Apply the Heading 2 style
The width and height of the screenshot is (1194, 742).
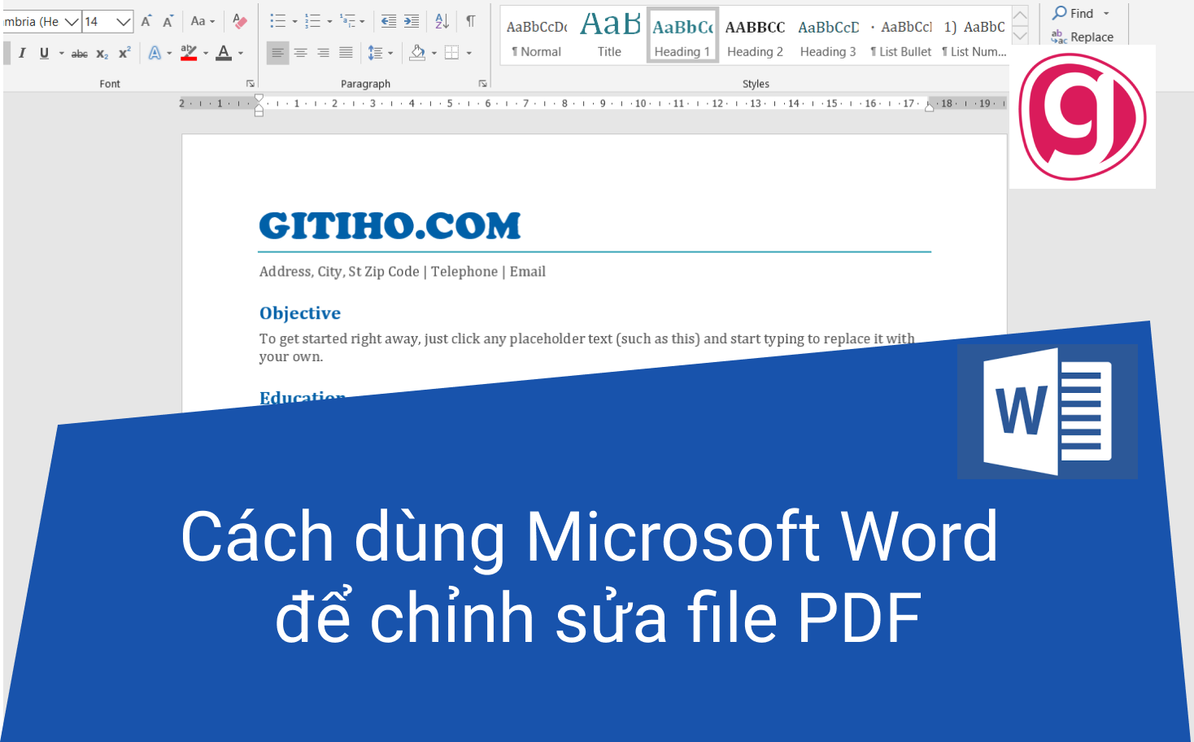click(755, 36)
